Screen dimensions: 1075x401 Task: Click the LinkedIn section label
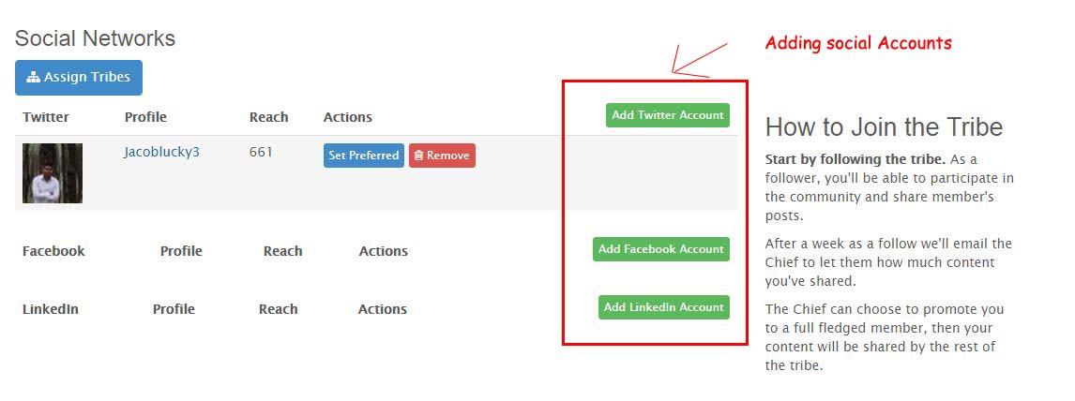51,309
